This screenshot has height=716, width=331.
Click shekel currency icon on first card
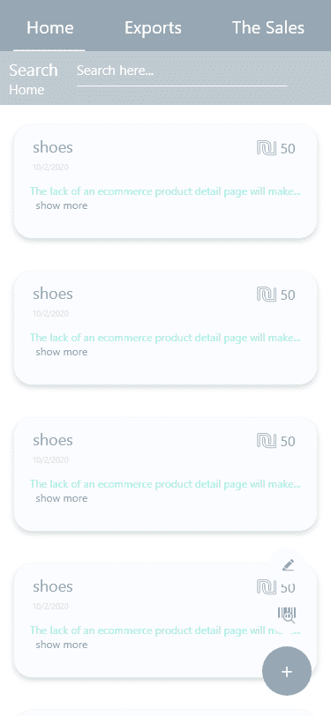267,148
